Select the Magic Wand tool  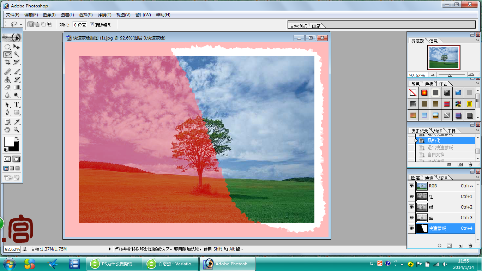17,54
